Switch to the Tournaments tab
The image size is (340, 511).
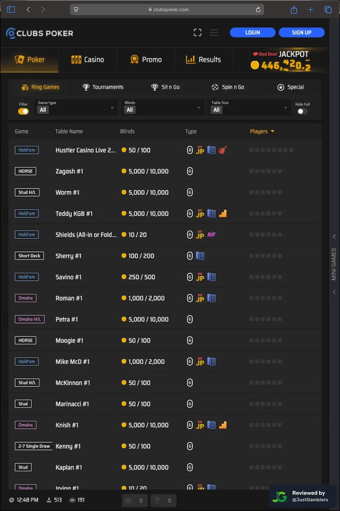click(103, 87)
